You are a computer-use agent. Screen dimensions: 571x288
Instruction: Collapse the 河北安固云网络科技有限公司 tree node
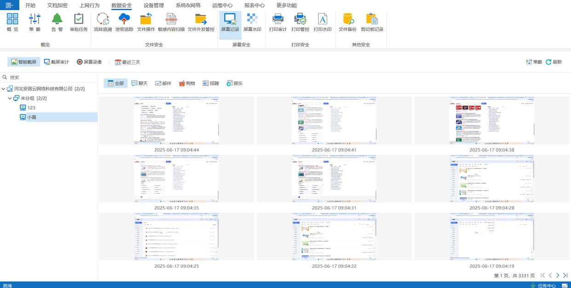[4, 89]
